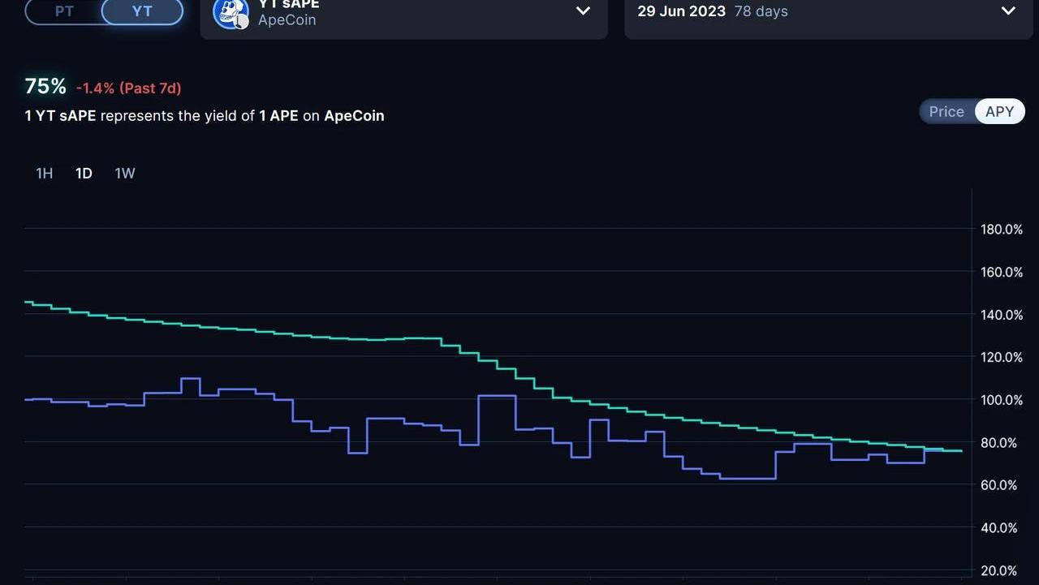Click the ApeCoin name under YT sAPE
This screenshot has width=1039, height=585.
(287, 19)
